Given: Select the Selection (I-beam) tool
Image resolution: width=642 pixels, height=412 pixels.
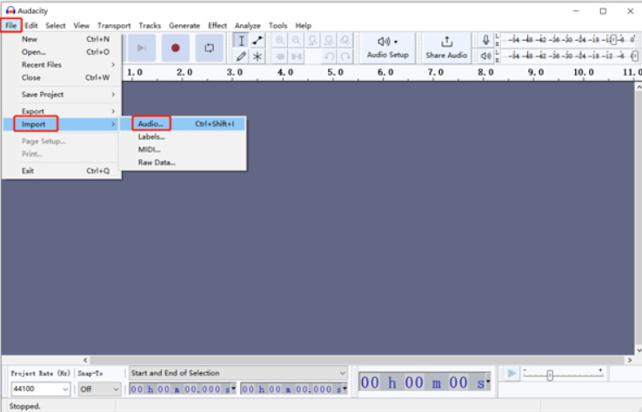Looking at the screenshot, I should (x=241, y=41).
